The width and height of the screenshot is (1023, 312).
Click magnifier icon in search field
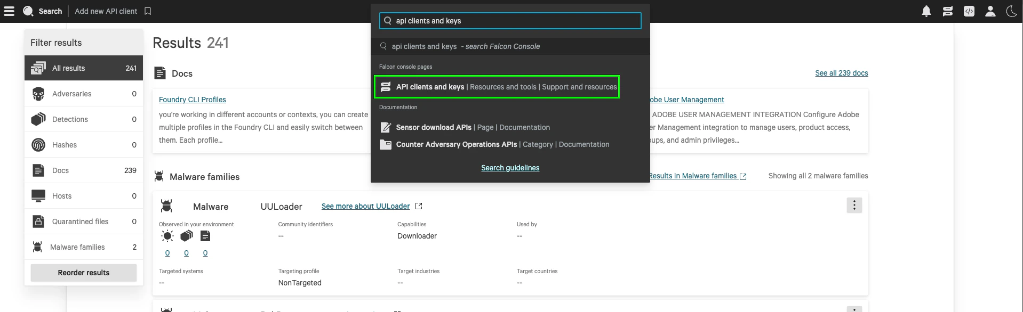pyautogui.click(x=388, y=21)
